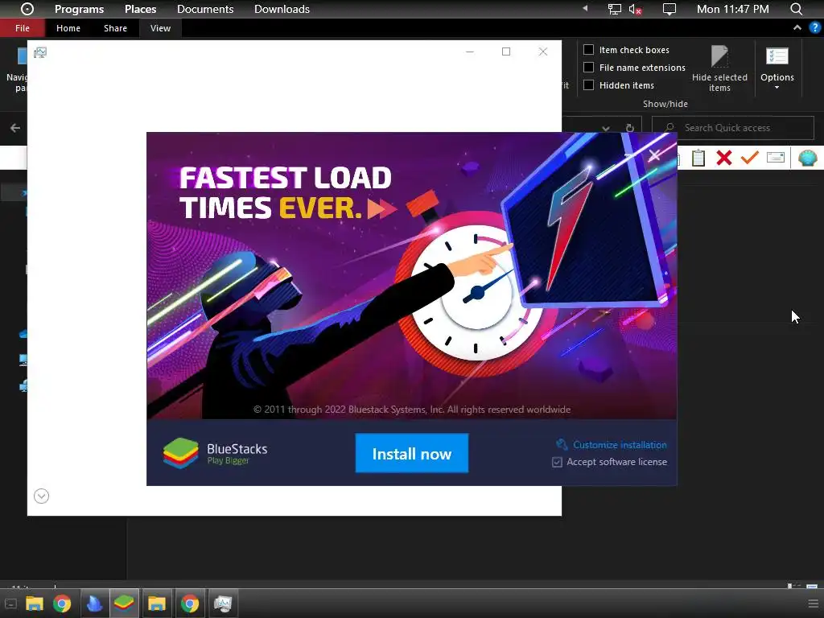The width and height of the screenshot is (824, 618).
Task: Open the Documents menu in top panel
Action: click(205, 9)
